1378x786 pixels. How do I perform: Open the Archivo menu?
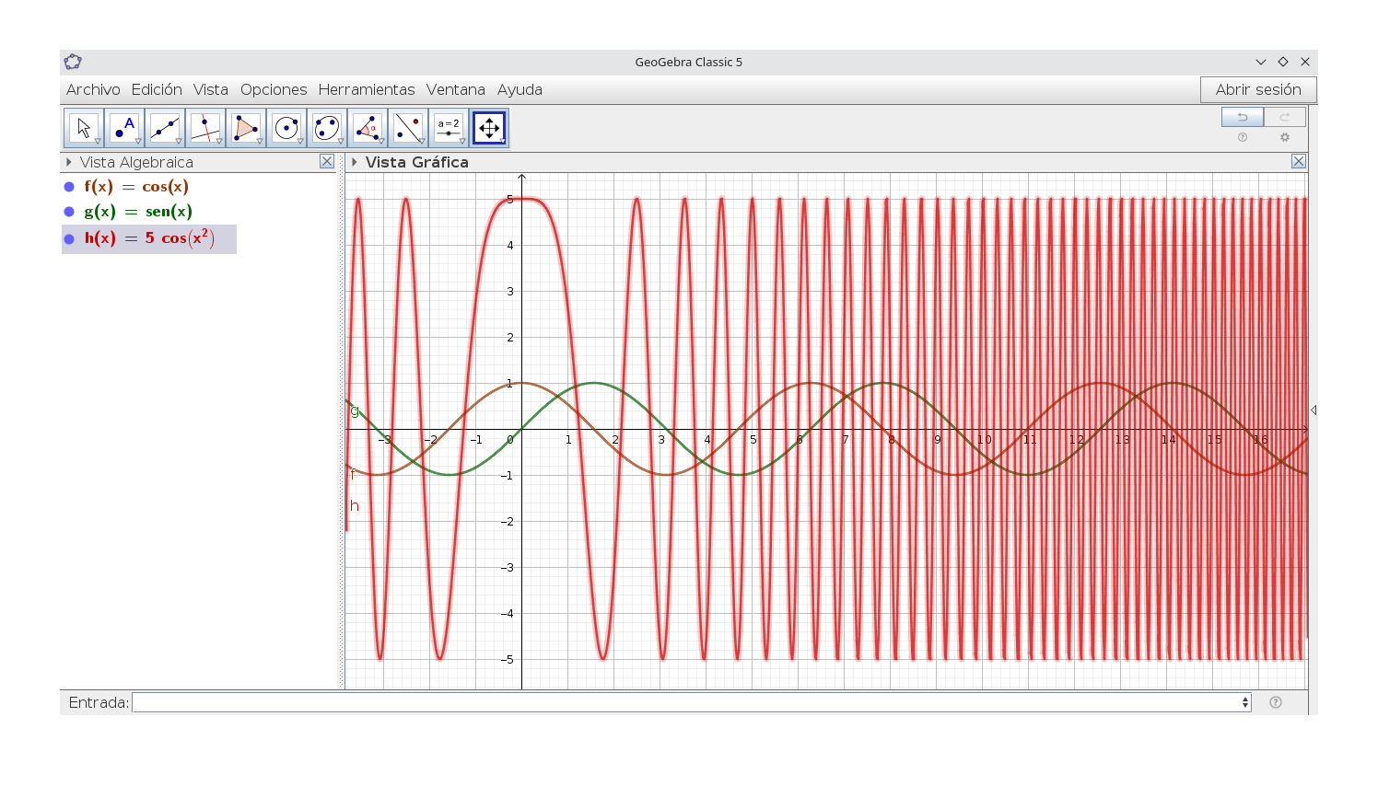[93, 89]
